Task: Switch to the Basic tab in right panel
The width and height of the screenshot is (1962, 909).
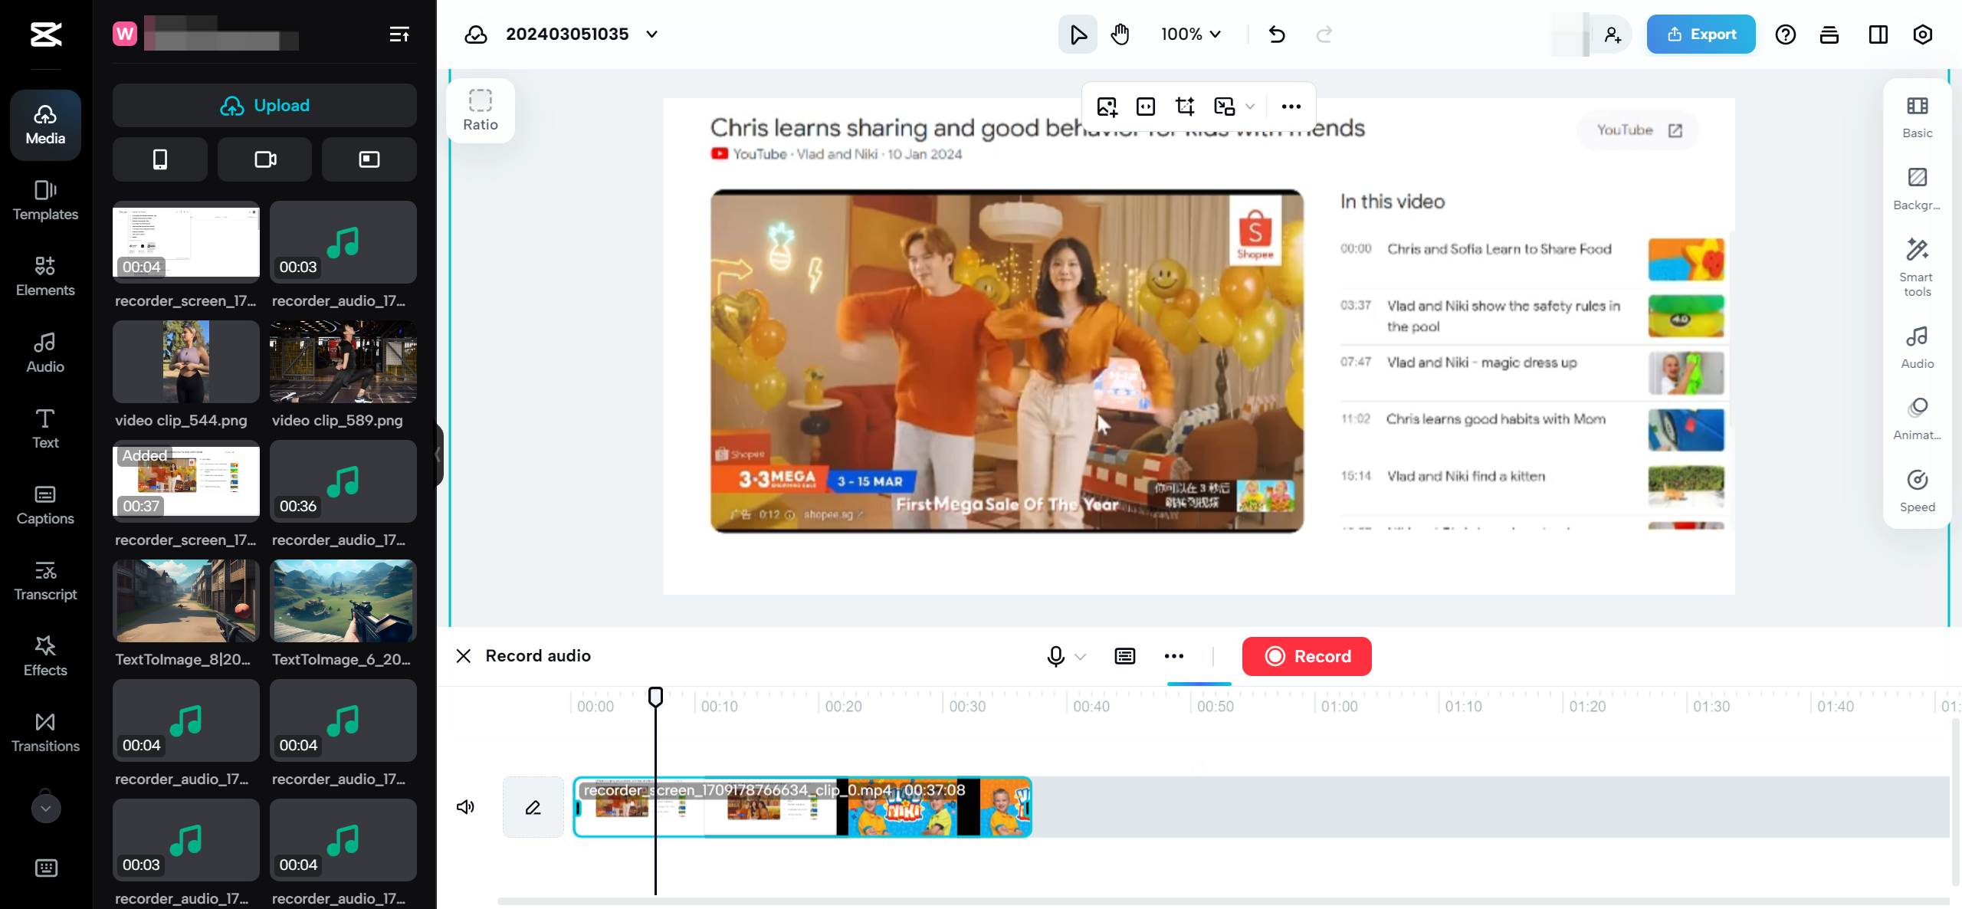Action: 1916,116
